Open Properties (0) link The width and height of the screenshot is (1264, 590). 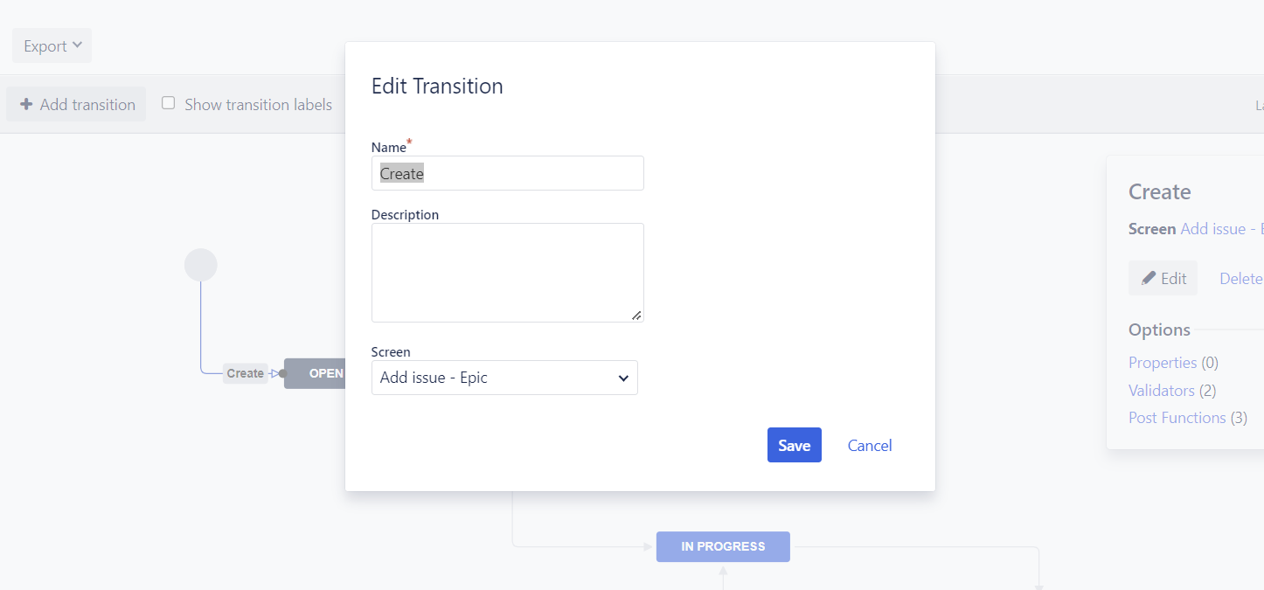[x=1163, y=362]
